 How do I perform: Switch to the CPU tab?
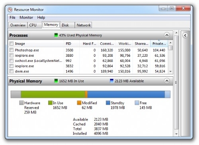point(35,25)
